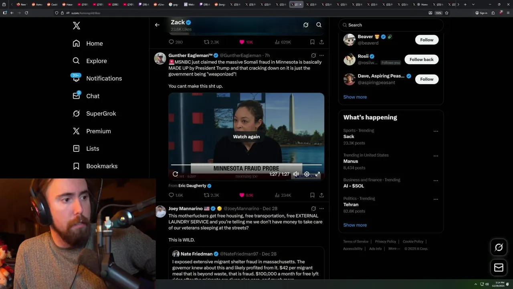513x289 pixels.
Task: Click the browser bookmark star icon
Action: tap(446, 13)
